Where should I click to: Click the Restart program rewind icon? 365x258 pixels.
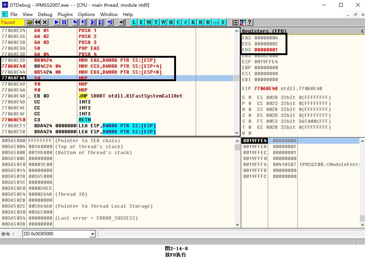37,22
